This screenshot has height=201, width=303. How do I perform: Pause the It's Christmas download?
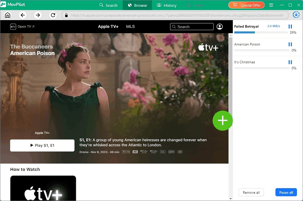tap(290, 62)
